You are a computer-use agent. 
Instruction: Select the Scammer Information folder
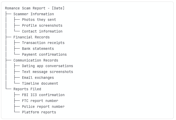point(34,14)
